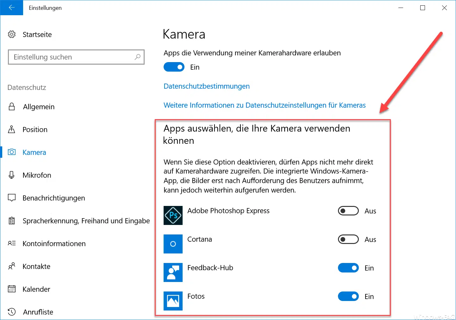Click the Einstellung suchen search field
This screenshot has height=320, width=456.
76,57
